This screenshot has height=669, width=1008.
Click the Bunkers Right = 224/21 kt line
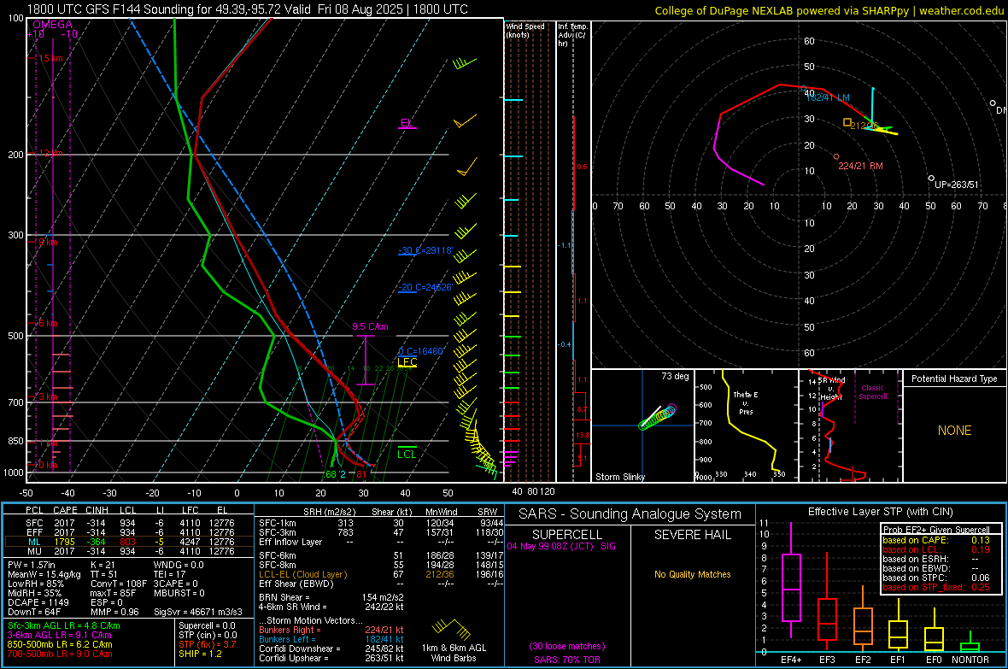point(331,631)
